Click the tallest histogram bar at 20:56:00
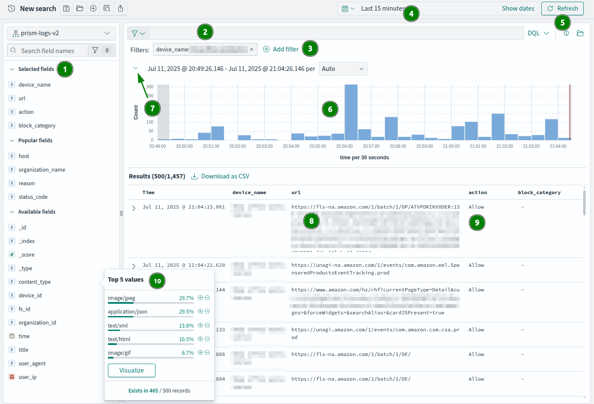The height and width of the screenshot is (404, 594). click(351, 112)
